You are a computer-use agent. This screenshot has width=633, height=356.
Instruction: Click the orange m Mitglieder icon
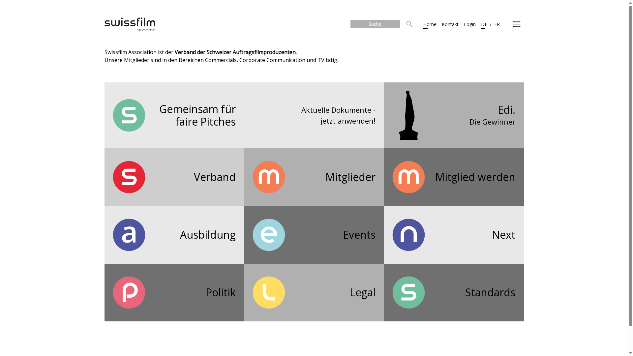point(269,177)
